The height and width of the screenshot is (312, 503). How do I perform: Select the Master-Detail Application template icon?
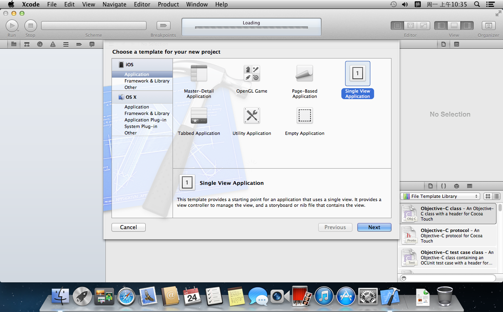pos(199,73)
